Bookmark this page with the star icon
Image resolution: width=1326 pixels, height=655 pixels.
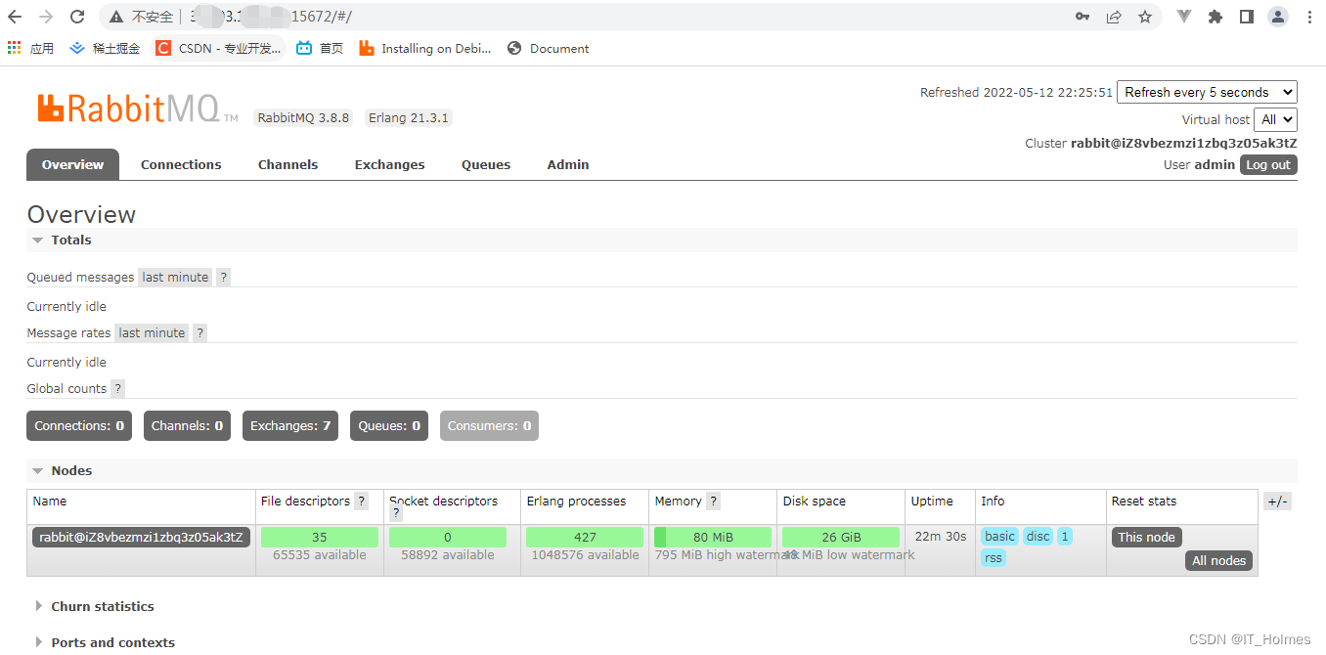pyautogui.click(x=1145, y=17)
